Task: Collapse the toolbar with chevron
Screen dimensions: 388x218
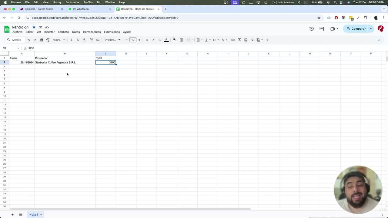Action: [x=379, y=40]
